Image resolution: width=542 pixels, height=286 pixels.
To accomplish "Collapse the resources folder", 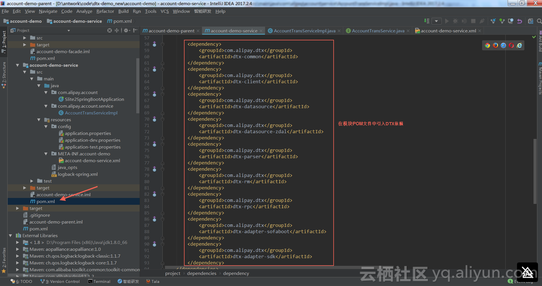I will click(x=39, y=120).
